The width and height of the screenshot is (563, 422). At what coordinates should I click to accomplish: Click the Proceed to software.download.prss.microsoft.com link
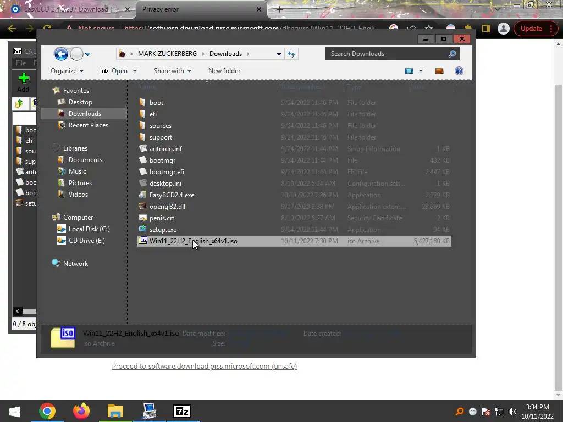point(205,366)
